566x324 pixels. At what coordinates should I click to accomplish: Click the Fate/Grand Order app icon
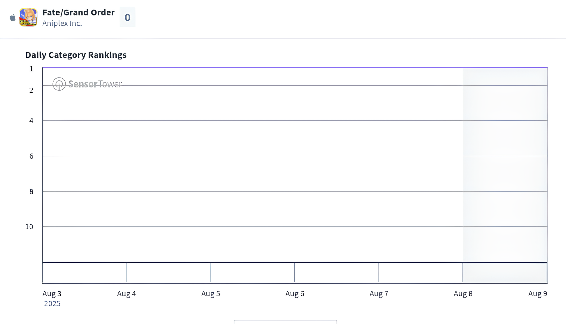[28, 17]
